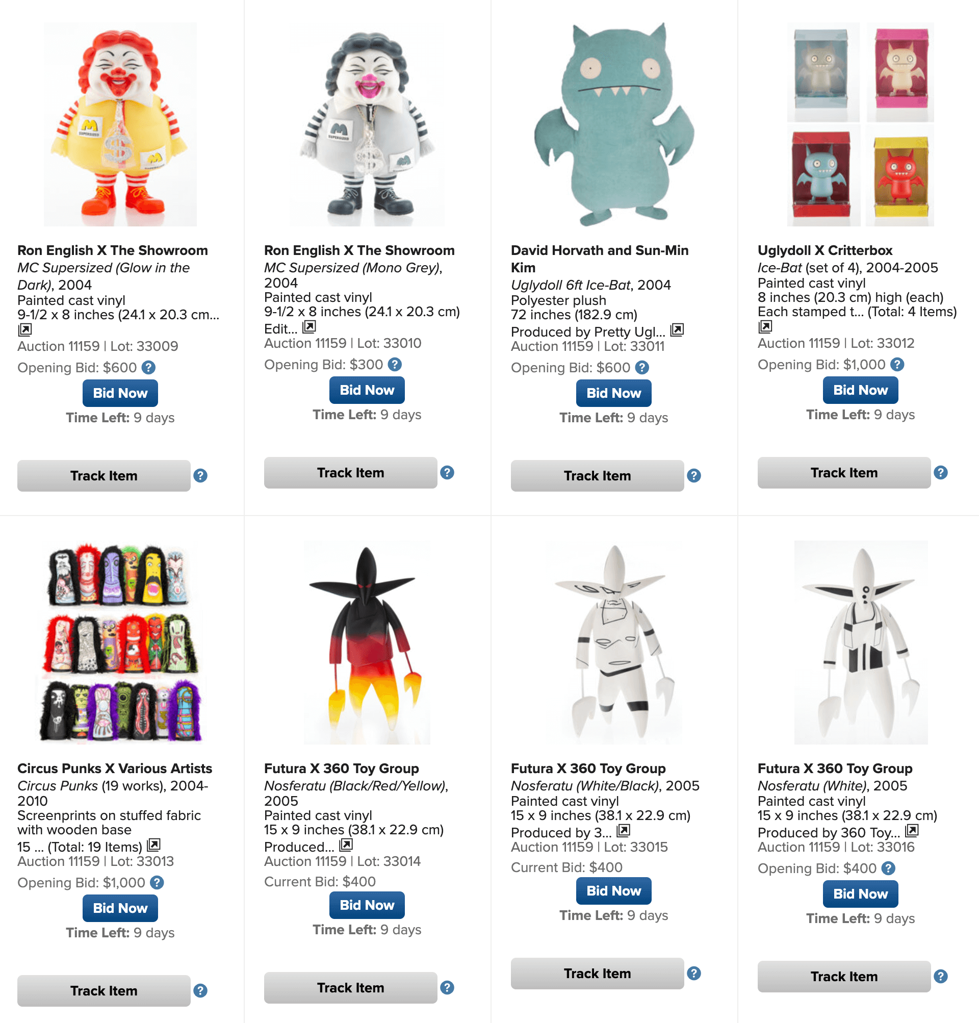Screen dimensions: 979x1023
Task: Click the Opening Bid help icon for Uglydoll Ice-Bat set
Action: point(896,364)
